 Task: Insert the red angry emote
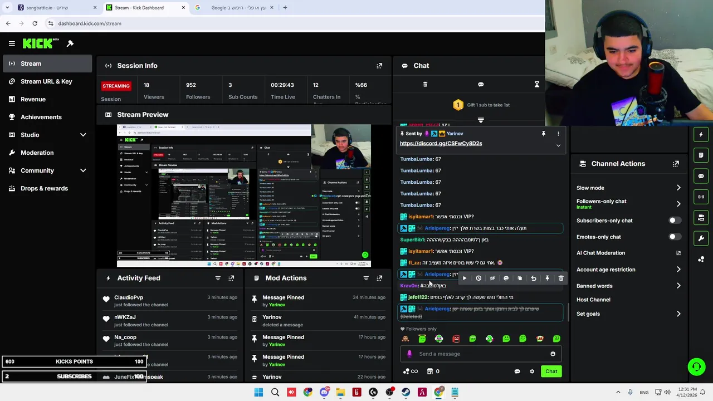click(456, 339)
